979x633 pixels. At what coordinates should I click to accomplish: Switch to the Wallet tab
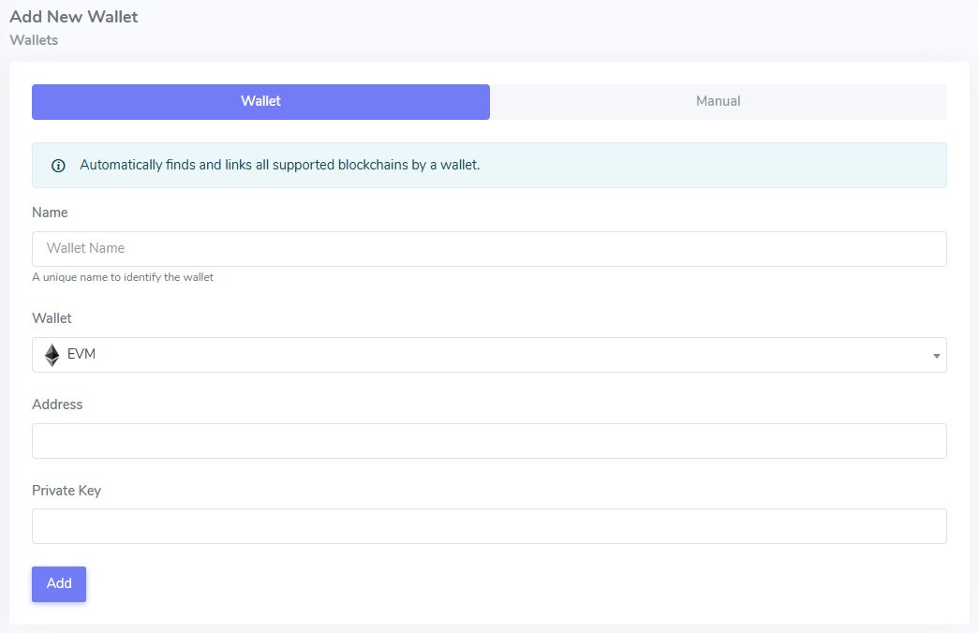pos(260,102)
